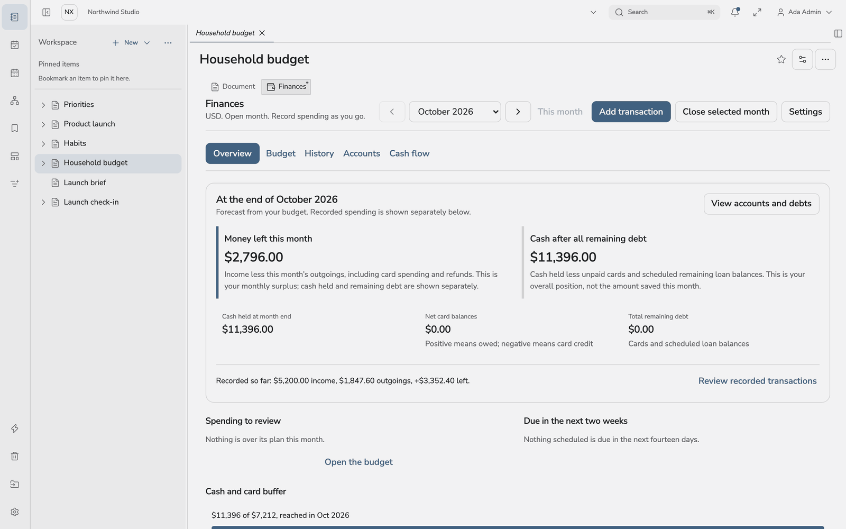Open the New item dropdown

point(131,43)
